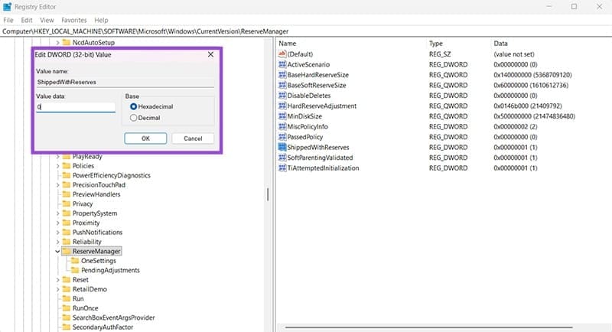Click data value 0x00000002 (2)
This screenshot has height=332, width=612.
click(515, 126)
